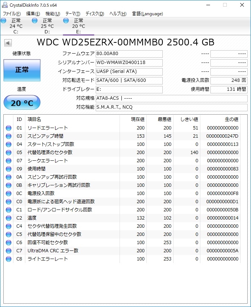Click status icon for C7 UltraDMA CRC エラー数
Viewport: 251px width, 307px height.
pos(9,251)
